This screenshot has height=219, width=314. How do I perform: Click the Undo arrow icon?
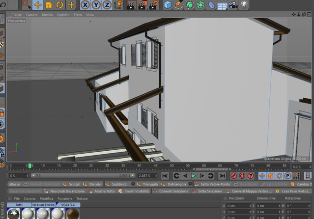3,4
